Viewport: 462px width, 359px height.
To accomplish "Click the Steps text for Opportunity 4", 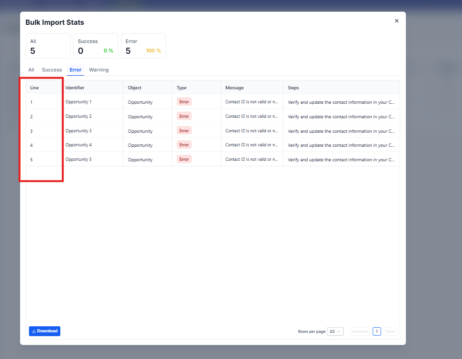I will pos(341,145).
